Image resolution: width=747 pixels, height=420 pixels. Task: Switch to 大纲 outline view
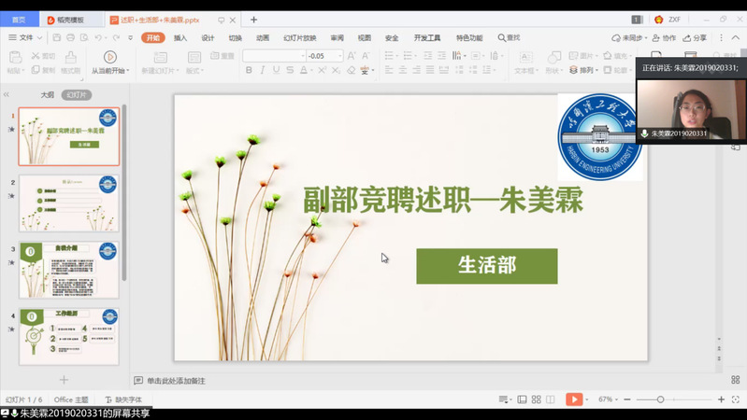click(47, 95)
